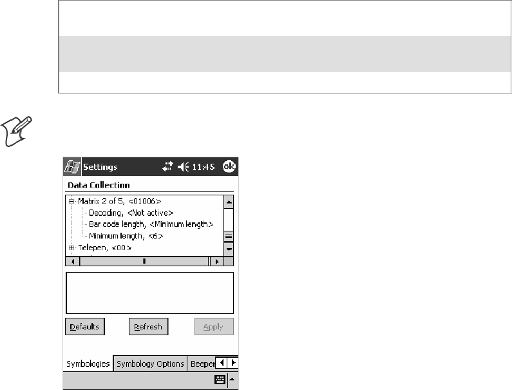Click the vertical scrollbar down arrow
Image resolution: width=512 pixels, height=390 pixels.
tap(229, 249)
